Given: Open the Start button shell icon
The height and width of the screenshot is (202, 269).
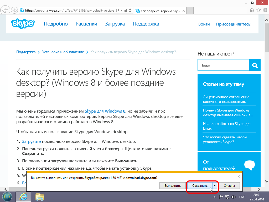Looking at the screenshot, I should click(x=7, y=197).
